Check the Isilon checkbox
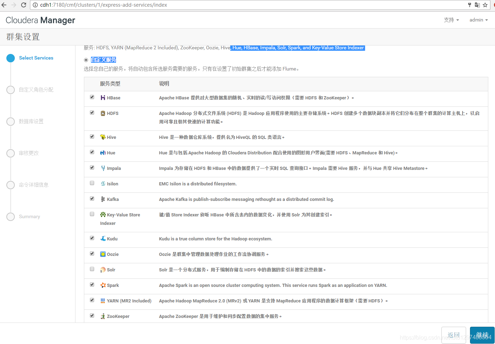 (x=92, y=183)
